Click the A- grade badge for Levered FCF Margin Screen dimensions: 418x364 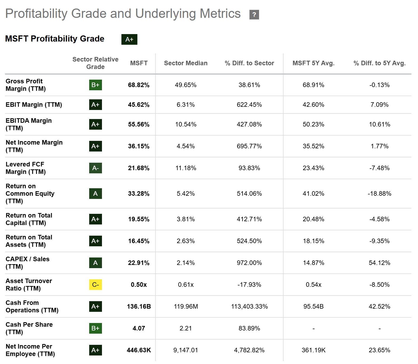(95, 168)
